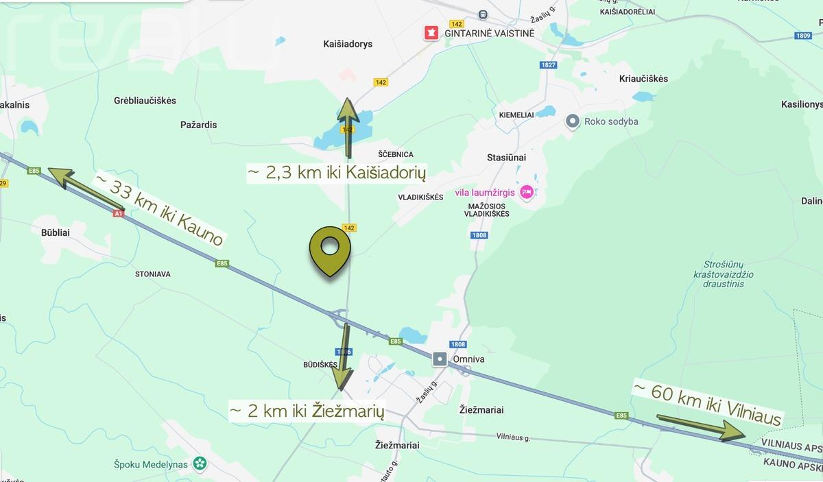Select the "~ 60 km iki Vilniaus" label
823x482 pixels.
coord(708,403)
